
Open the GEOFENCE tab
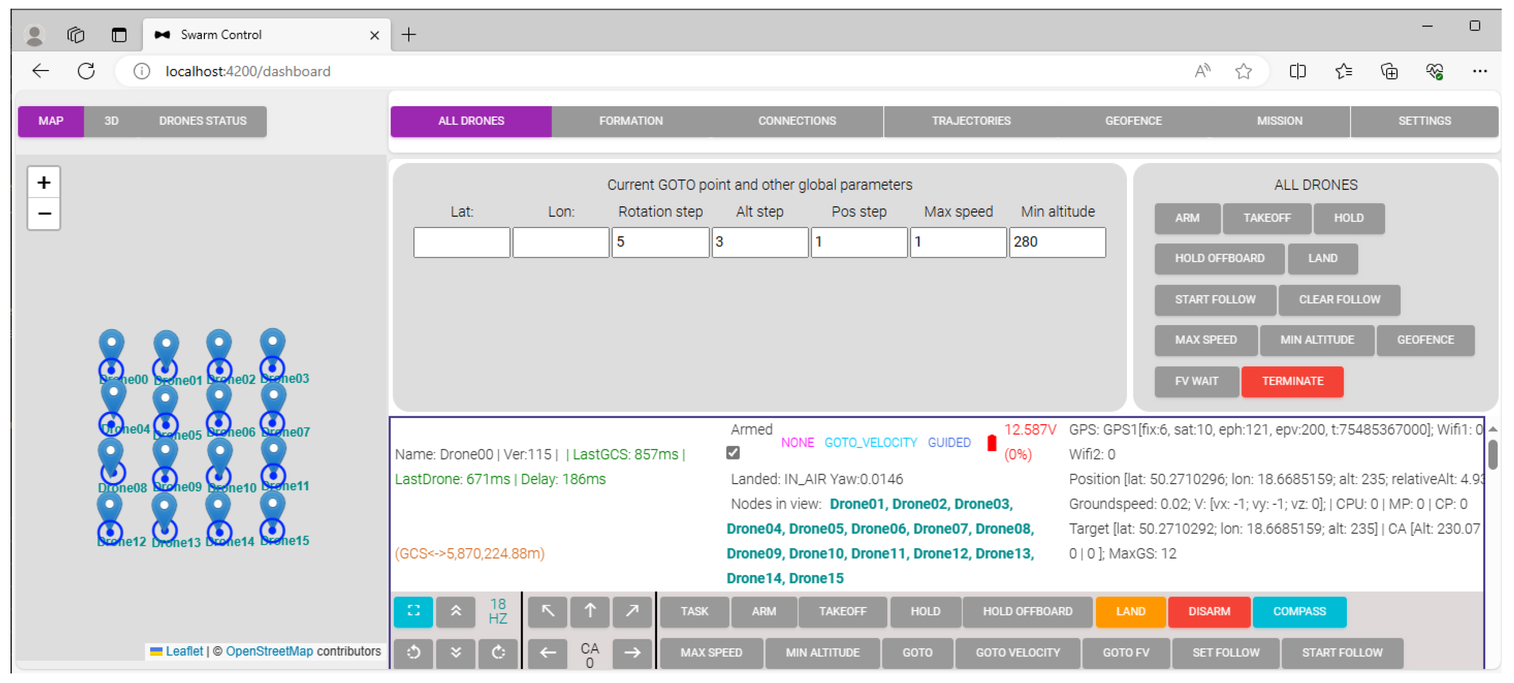(1132, 121)
